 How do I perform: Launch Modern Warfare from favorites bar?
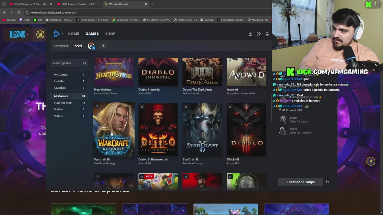(78, 46)
